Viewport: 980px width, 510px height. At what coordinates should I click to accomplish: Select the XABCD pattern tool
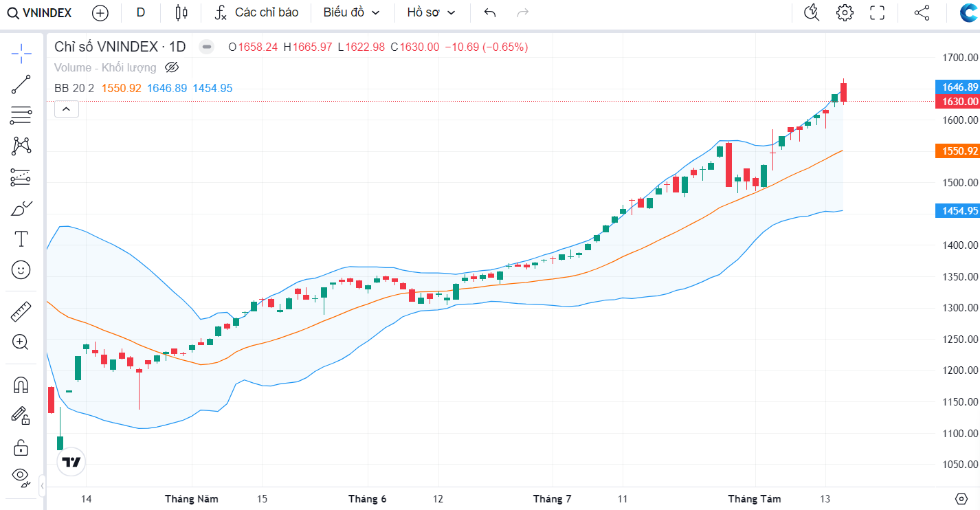[21, 146]
